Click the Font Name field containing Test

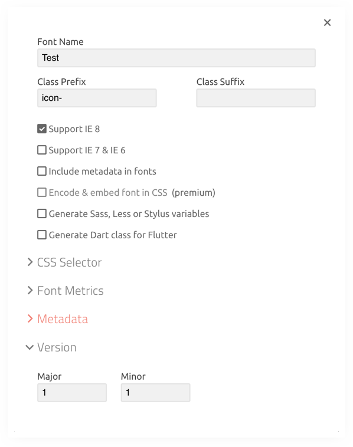point(177,58)
